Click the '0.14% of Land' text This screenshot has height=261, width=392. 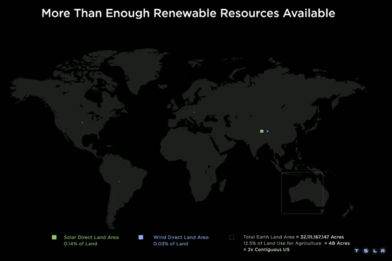(x=80, y=244)
